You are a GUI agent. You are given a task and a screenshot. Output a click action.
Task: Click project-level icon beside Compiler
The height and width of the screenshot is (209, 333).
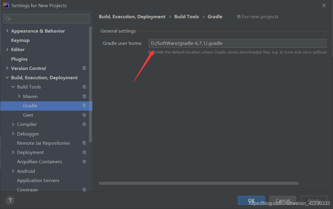coord(84,124)
